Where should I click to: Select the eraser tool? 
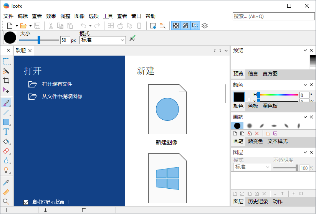tap(6, 151)
